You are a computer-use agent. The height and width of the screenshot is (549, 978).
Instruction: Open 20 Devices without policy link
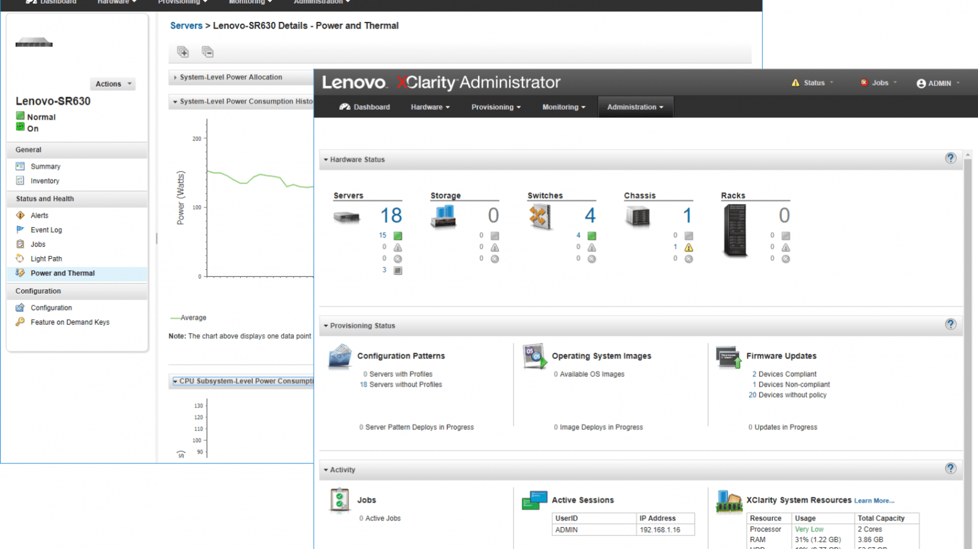click(x=787, y=395)
